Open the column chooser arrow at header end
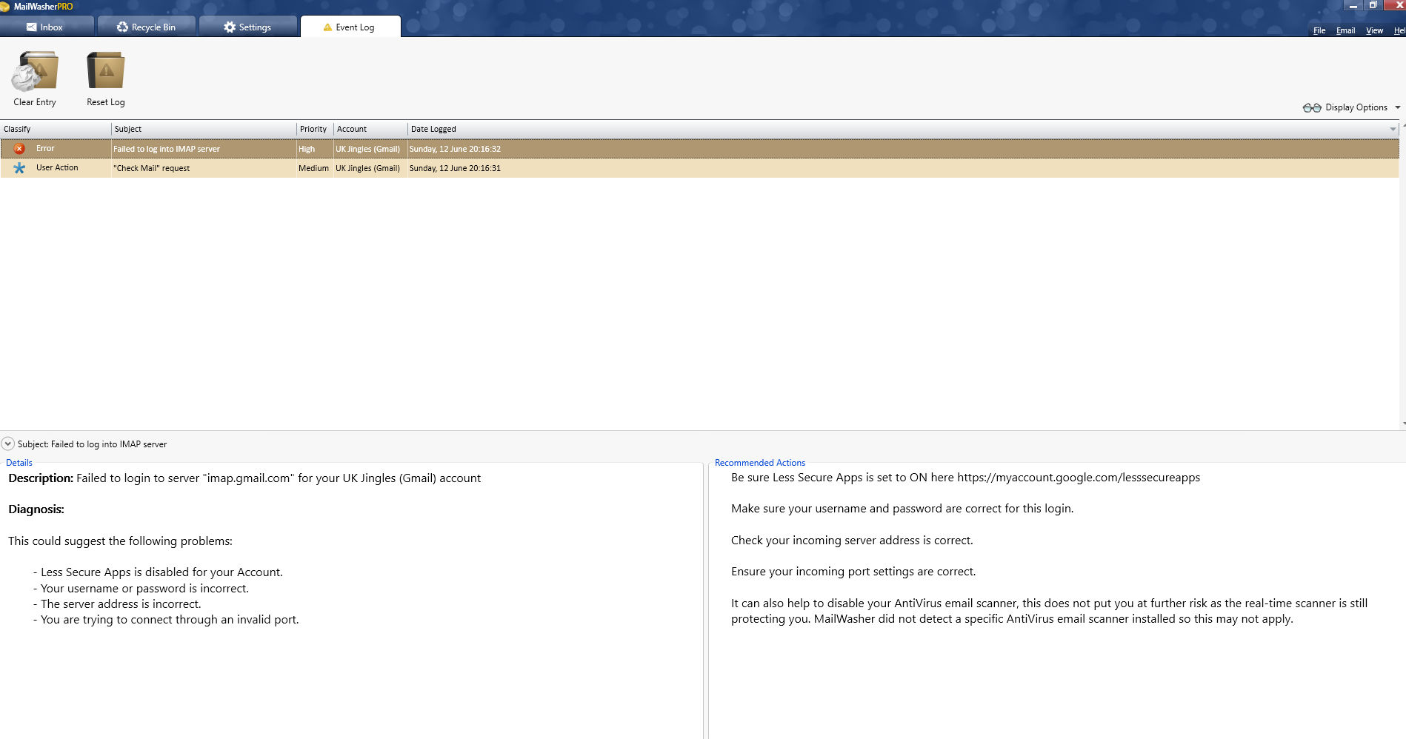The image size is (1406, 739). coord(1393,129)
